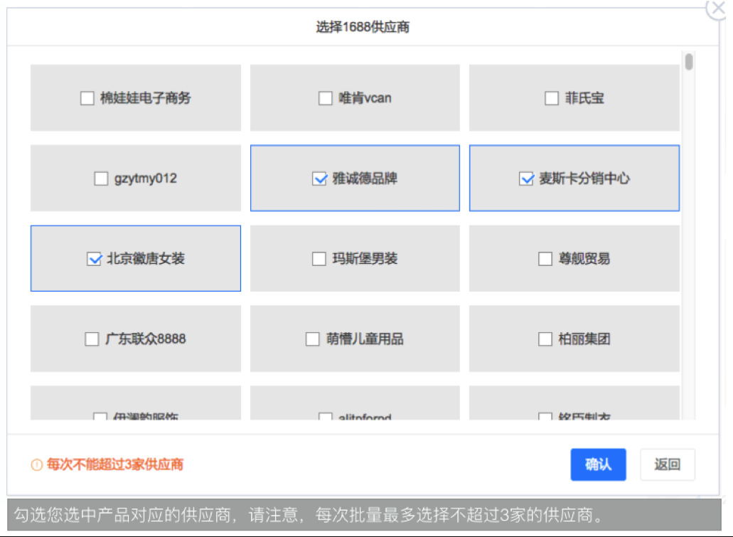The height and width of the screenshot is (537, 733).
Task: Click the 返回 return button
Action: coord(667,464)
